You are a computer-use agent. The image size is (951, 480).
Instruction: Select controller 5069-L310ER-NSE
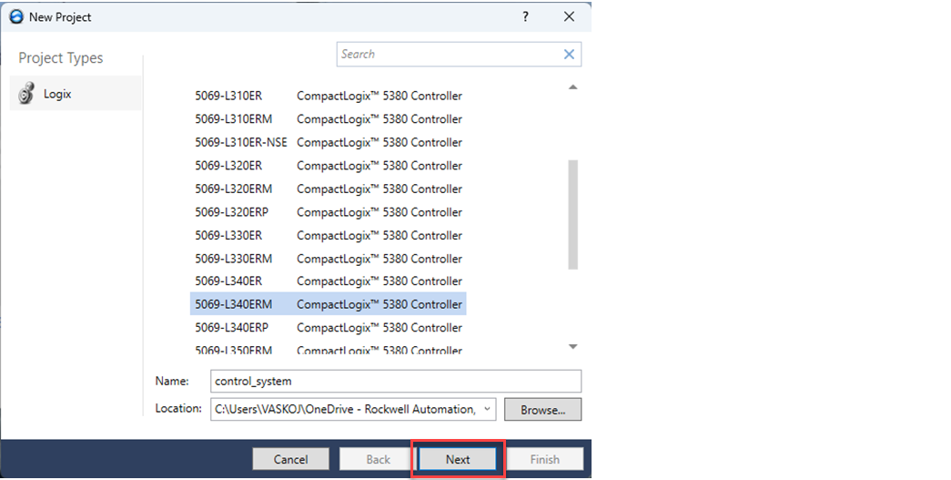[329, 142]
